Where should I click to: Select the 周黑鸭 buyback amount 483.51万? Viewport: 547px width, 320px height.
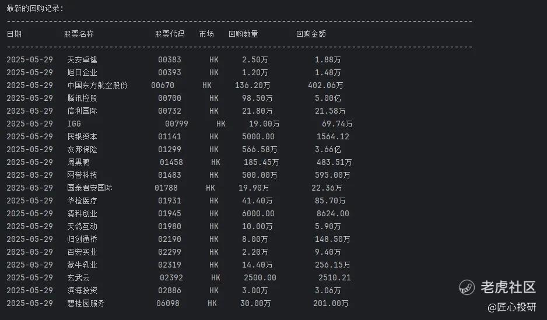click(x=334, y=163)
